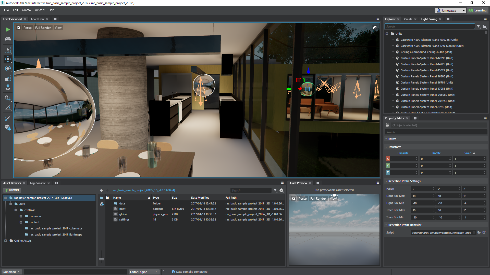Open the script in external editor icon

tap(484, 232)
